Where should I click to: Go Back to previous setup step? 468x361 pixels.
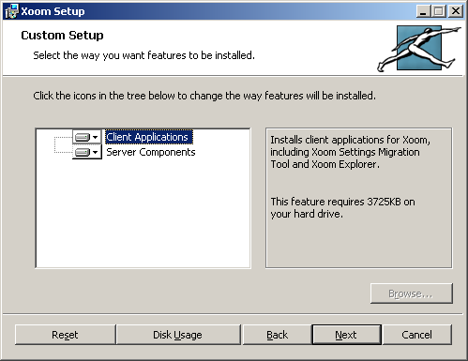coord(277,335)
